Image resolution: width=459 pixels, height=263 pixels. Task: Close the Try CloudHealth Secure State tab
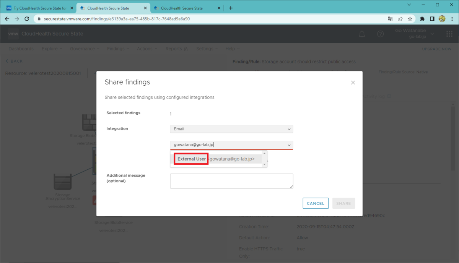(x=71, y=8)
